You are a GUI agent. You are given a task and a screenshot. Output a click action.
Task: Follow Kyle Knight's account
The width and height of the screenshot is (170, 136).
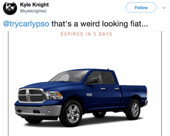(x=141, y=7)
